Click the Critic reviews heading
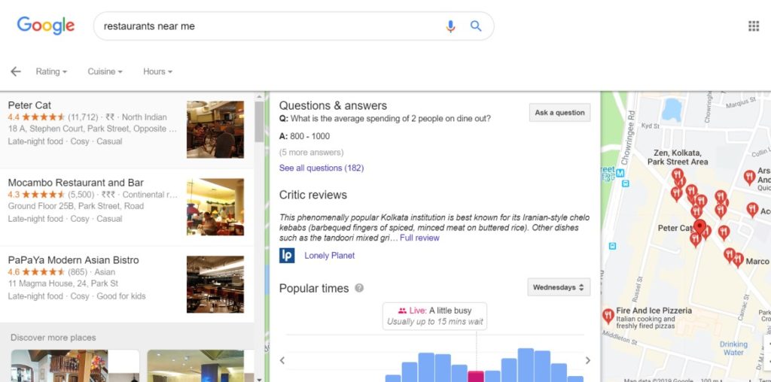Viewport: 771px width, 382px height. 313,195
